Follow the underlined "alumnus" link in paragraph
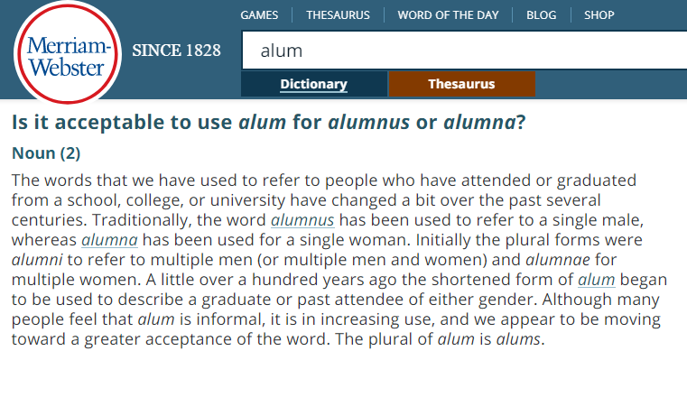 [x=302, y=219]
